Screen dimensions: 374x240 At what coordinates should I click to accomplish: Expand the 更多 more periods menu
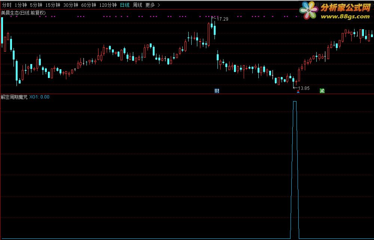[x=153, y=5]
